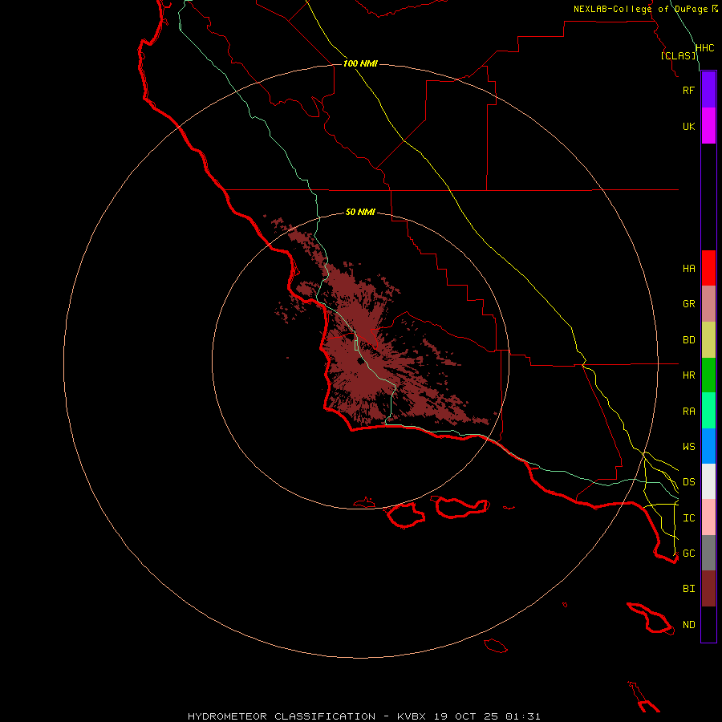Click the 01:31 timestamp
This screenshot has height=722, width=722.
tap(522, 716)
